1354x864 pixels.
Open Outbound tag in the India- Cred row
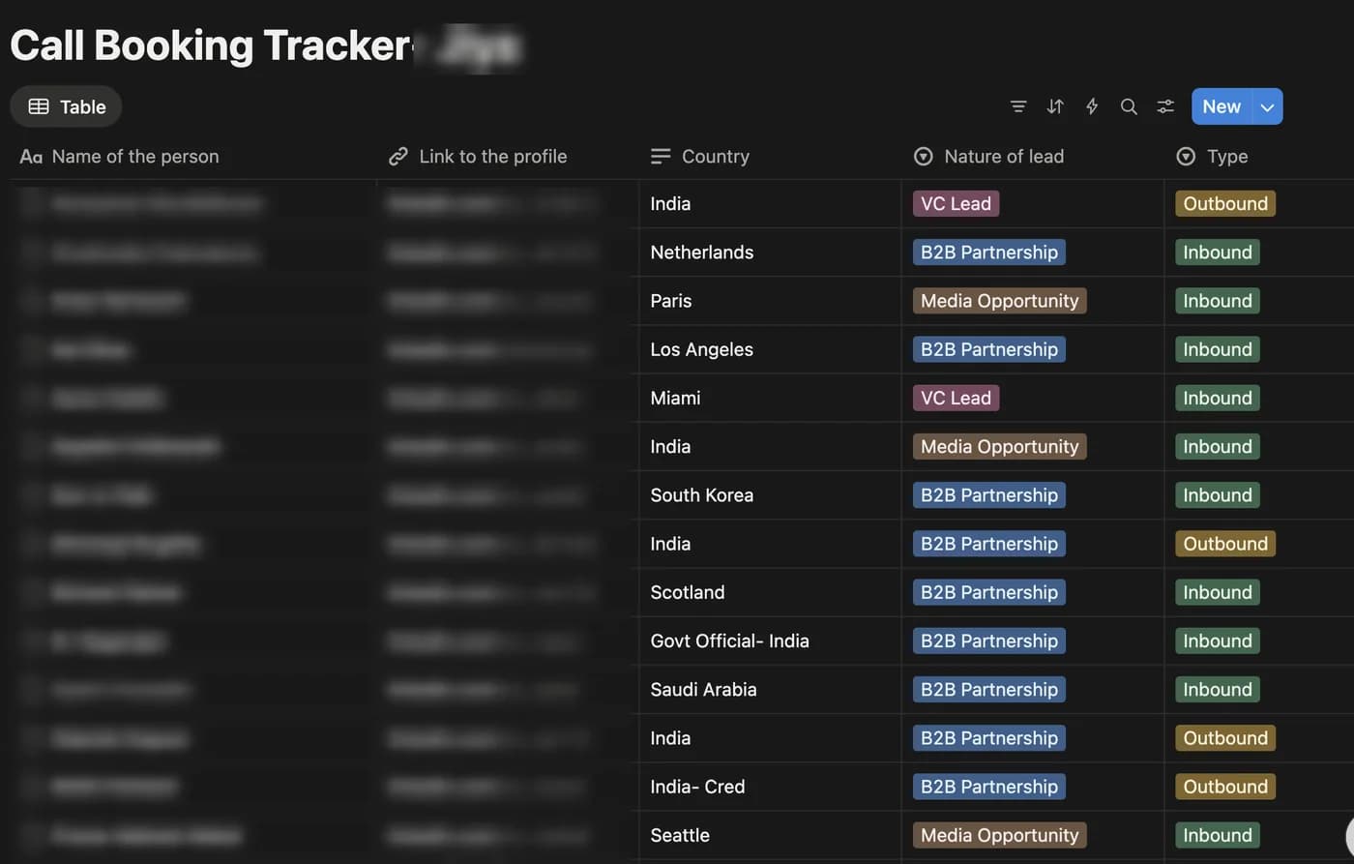pos(1225,787)
